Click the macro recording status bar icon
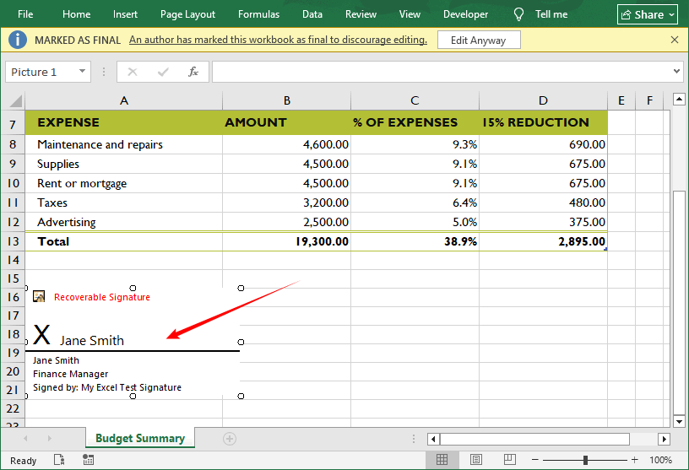 (88, 460)
